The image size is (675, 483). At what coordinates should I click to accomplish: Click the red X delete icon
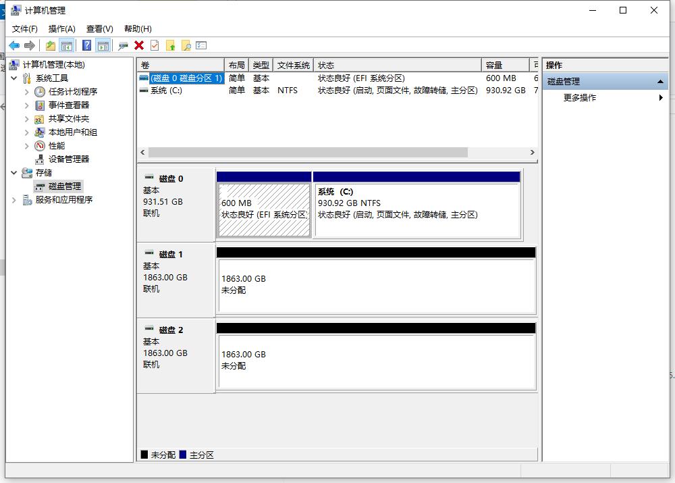[139, 45]
